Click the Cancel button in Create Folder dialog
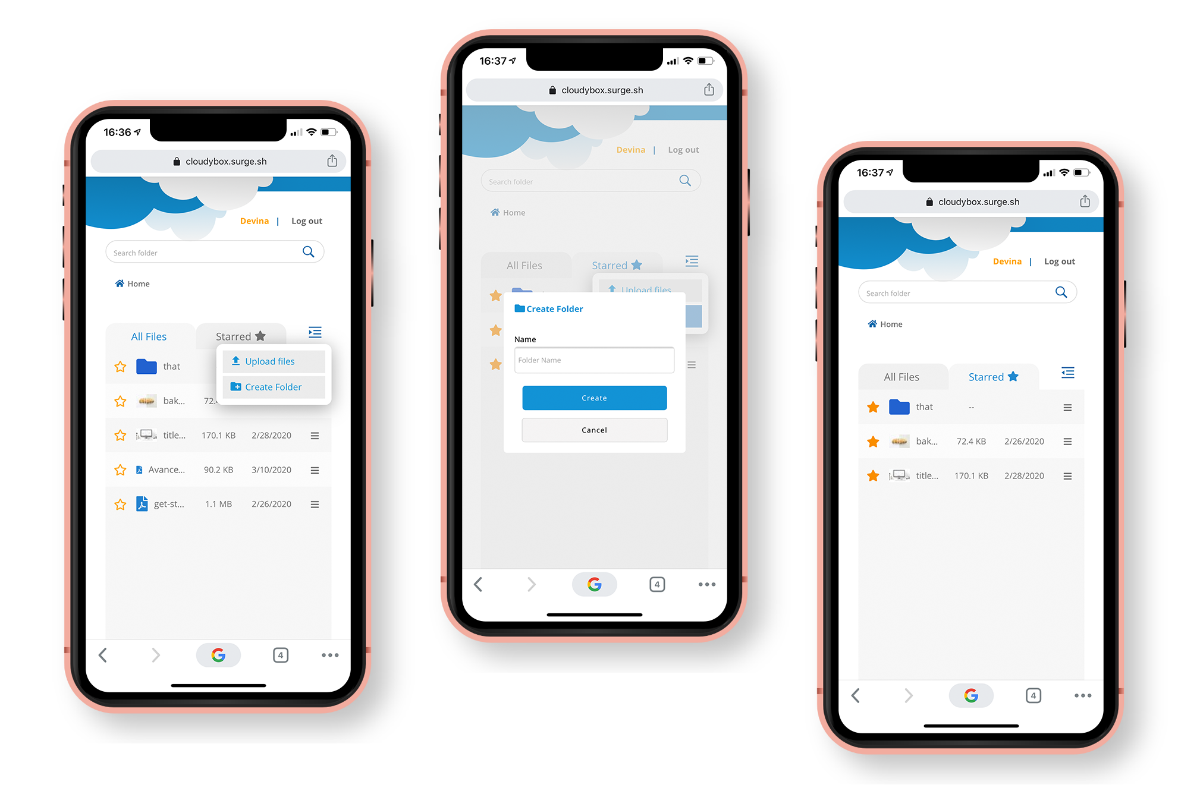1178x810 pixels. coord(595,430)
